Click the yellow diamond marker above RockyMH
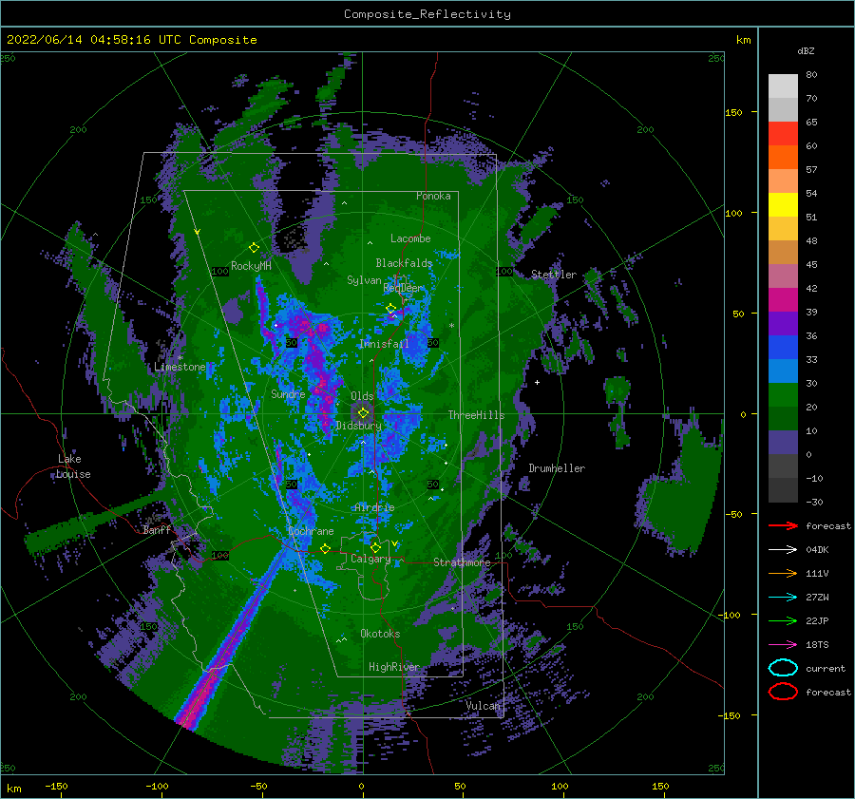Viewport: 855px width, 799px height. pyautogui.click(x=254, y=248)
